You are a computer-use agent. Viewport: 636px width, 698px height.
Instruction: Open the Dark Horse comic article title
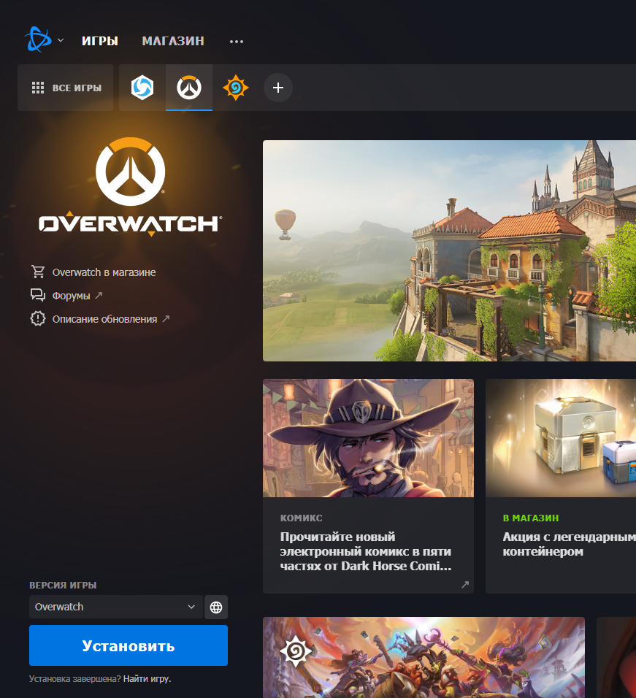pos(366,551)
